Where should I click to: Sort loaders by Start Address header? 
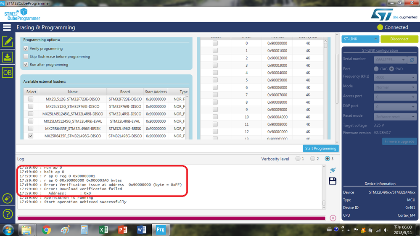(x=156, y=92)
